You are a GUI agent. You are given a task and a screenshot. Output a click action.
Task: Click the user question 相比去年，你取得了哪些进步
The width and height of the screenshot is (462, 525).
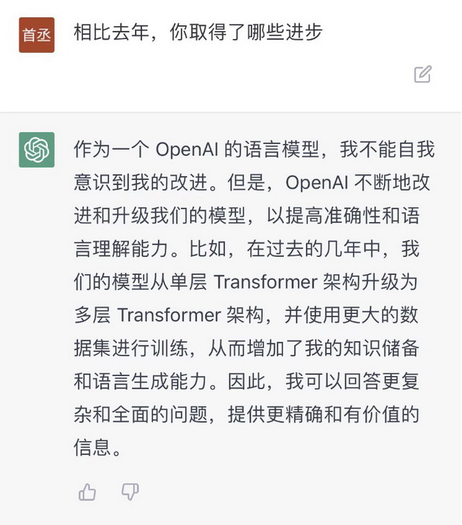(198, 33)
